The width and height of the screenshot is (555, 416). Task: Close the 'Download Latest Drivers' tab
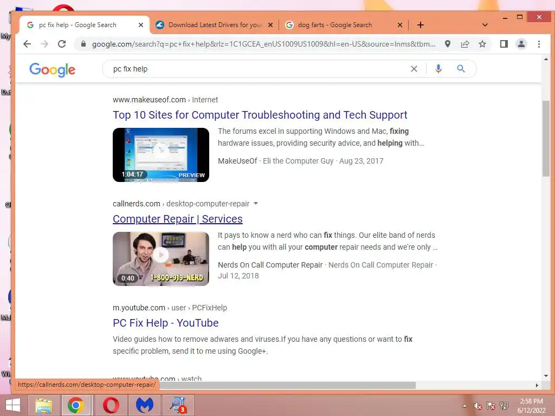(270, 25)
